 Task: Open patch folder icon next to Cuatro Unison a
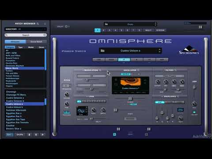(102, 51)
